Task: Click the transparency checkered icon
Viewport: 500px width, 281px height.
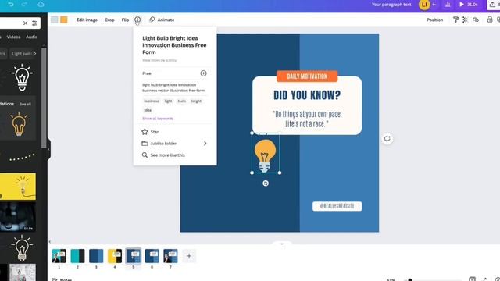Action: pos(466,20)
